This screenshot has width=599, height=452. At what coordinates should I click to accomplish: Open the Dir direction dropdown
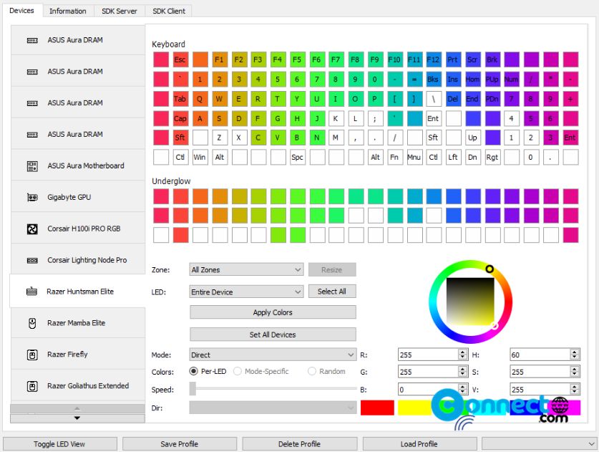[x=273, y=408]
